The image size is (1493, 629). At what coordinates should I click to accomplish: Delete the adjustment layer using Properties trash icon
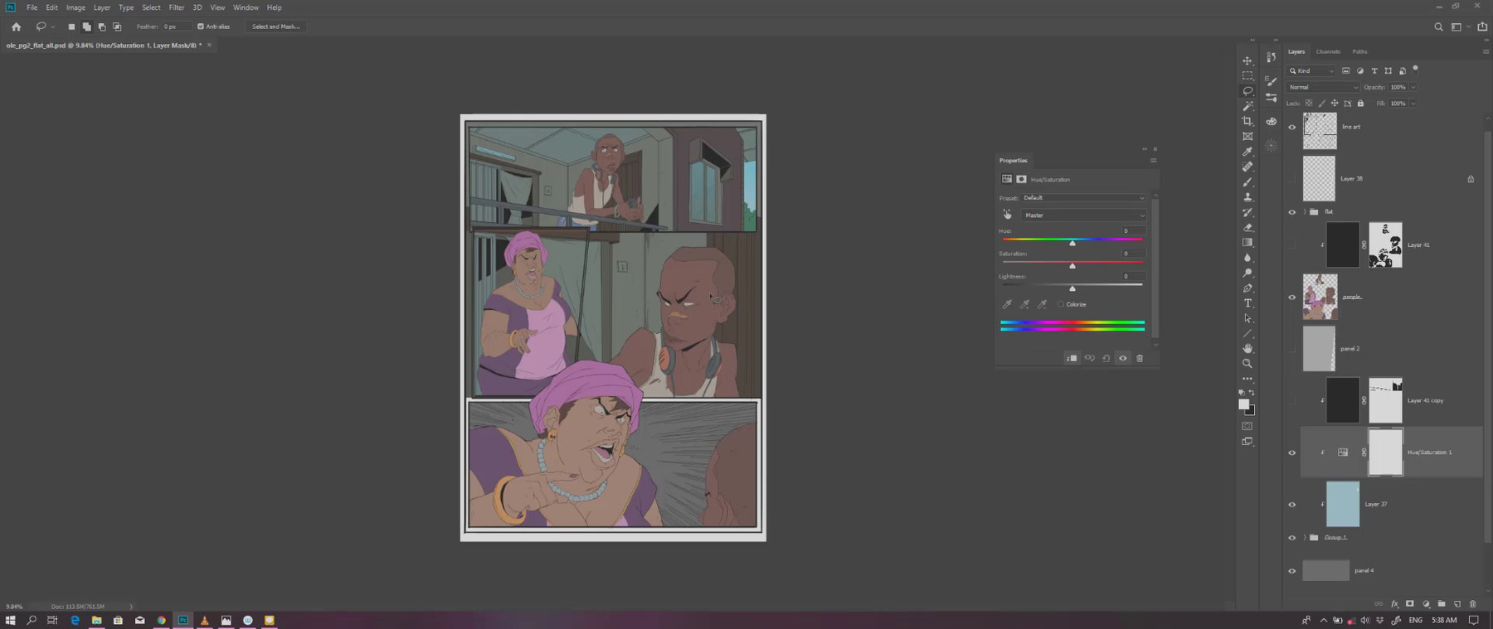click(x=1140, y=358)
